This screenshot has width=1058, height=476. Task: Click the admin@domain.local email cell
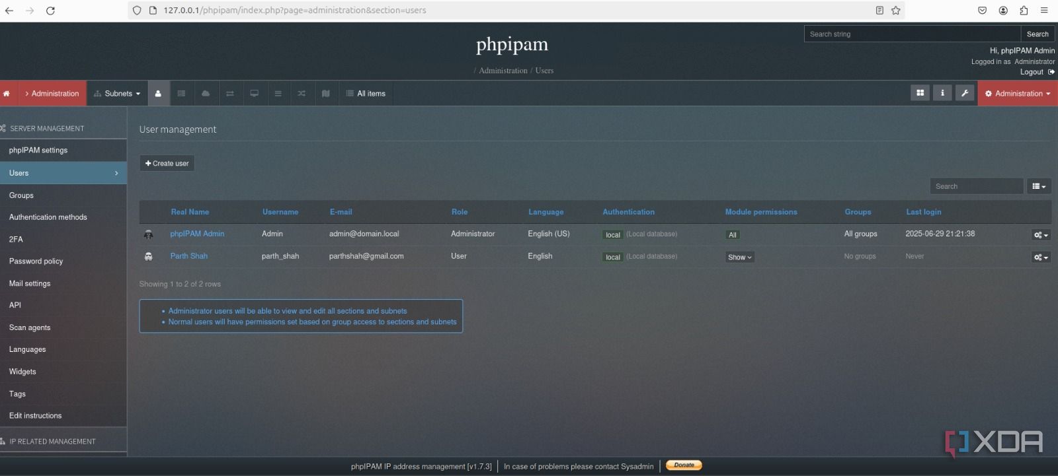(364, 234)
